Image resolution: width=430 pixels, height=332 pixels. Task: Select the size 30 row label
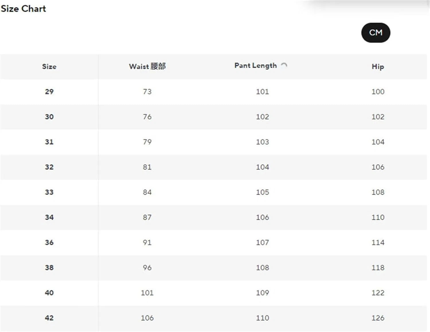[x=49, y=117]
